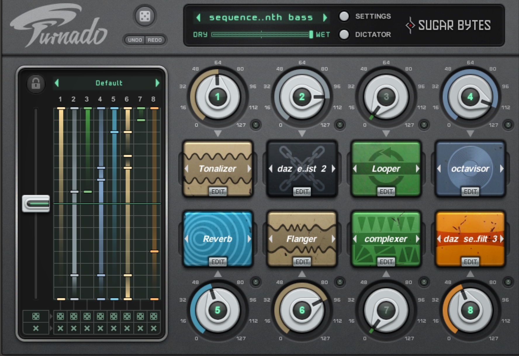Toggle the DICTATOR radio button
Image resolution: width=519 pixels, height=356 pixels.
pyautogui.click(x=344, y=35)
